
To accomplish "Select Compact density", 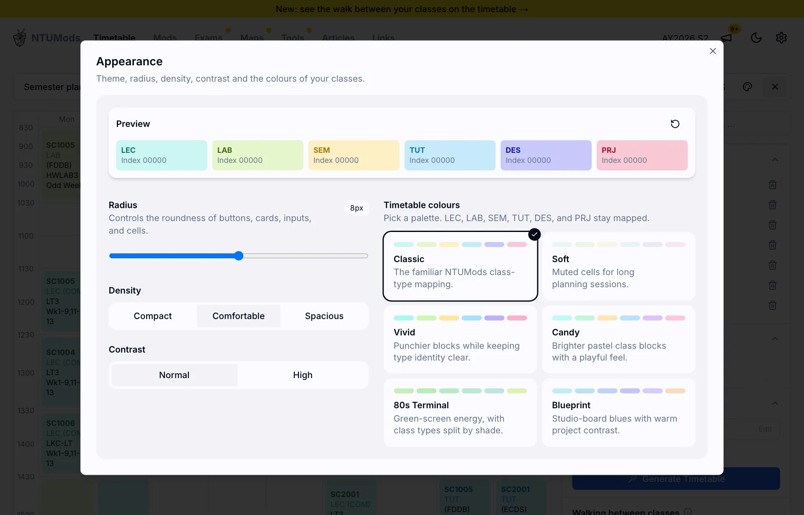I will 153,316.
